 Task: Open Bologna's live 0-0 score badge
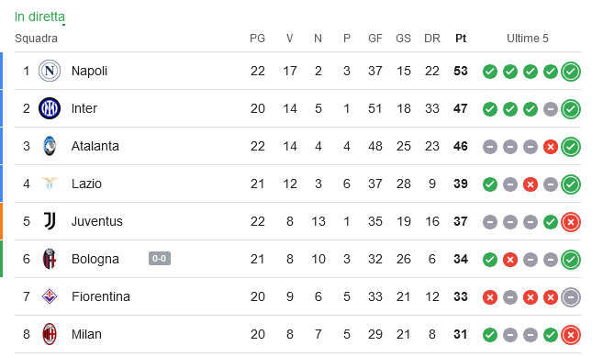tap(160, 259)
